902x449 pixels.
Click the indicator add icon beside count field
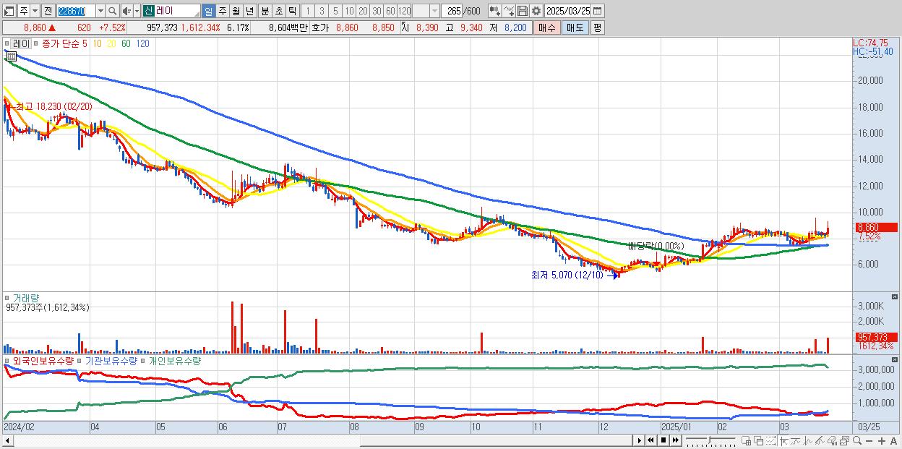click(x=495, y=11)
